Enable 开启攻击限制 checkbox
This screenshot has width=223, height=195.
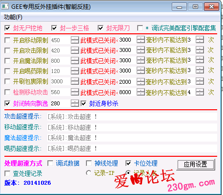(7, 50)
